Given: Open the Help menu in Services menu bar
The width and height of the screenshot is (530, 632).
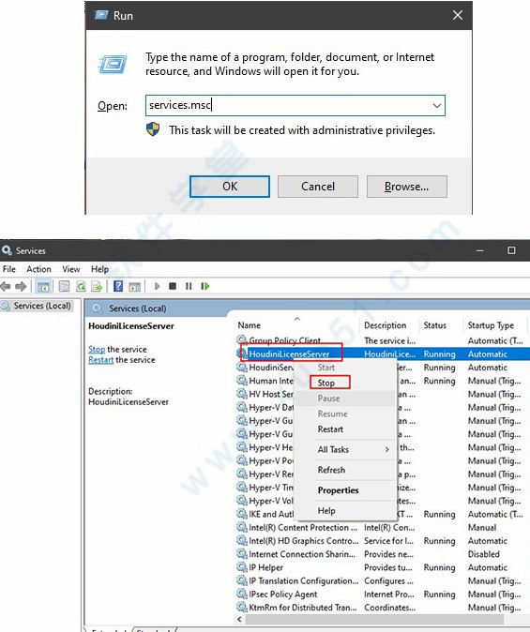Looking at the screenshot, I should pos(99,269).
